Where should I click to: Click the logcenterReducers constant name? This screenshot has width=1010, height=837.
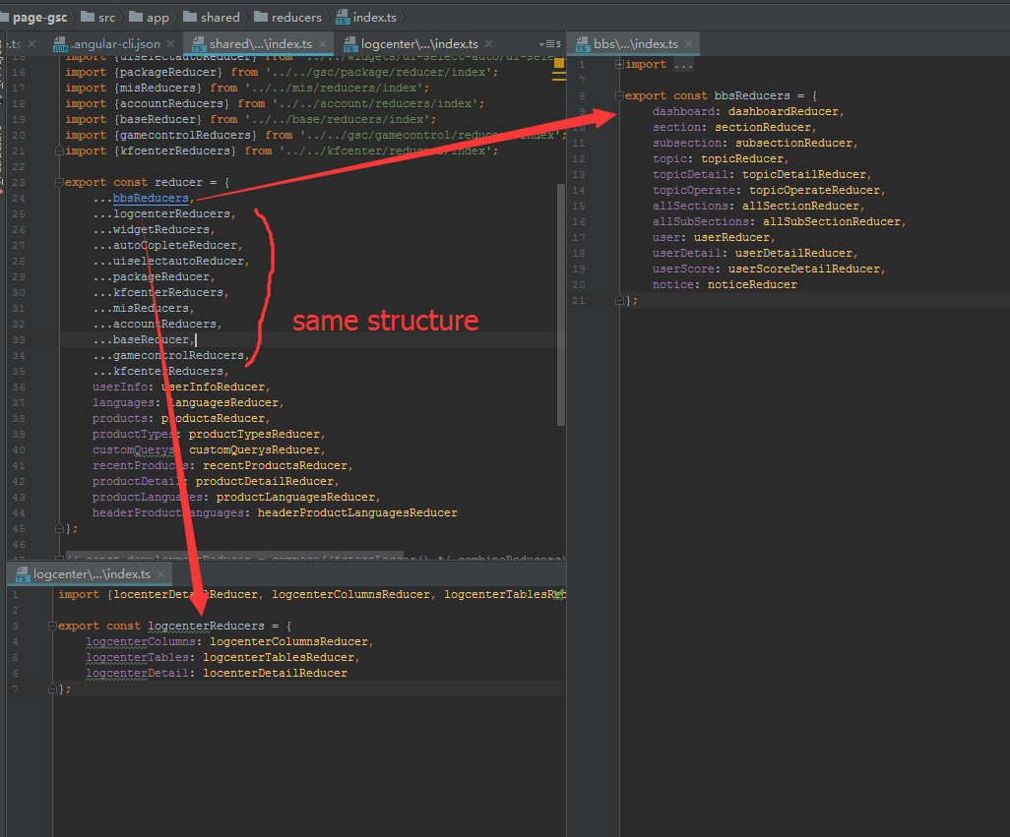(x=206, y=626)
